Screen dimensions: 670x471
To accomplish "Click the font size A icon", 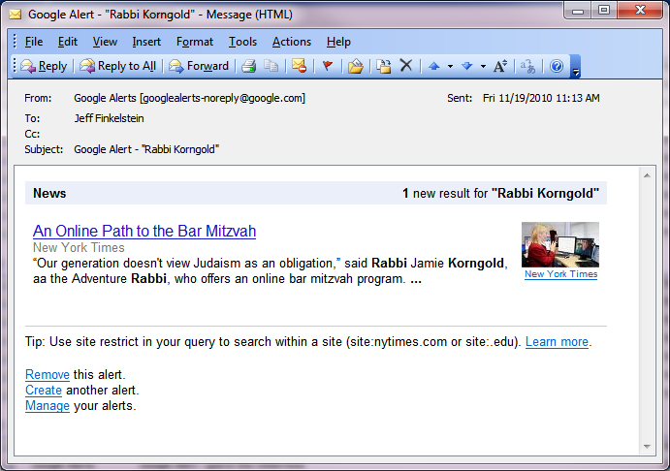I will (x=500, y=66).
